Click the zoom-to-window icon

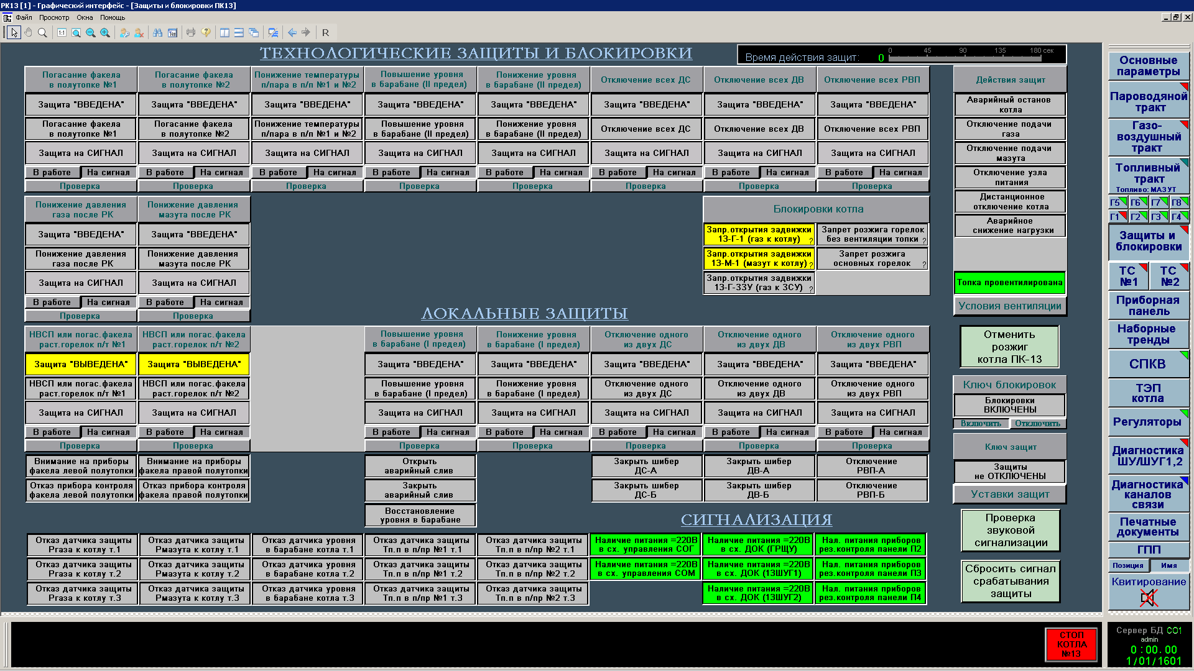pos(76,32)
